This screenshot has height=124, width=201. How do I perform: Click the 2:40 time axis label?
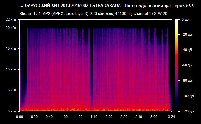(x=139, y=117)
